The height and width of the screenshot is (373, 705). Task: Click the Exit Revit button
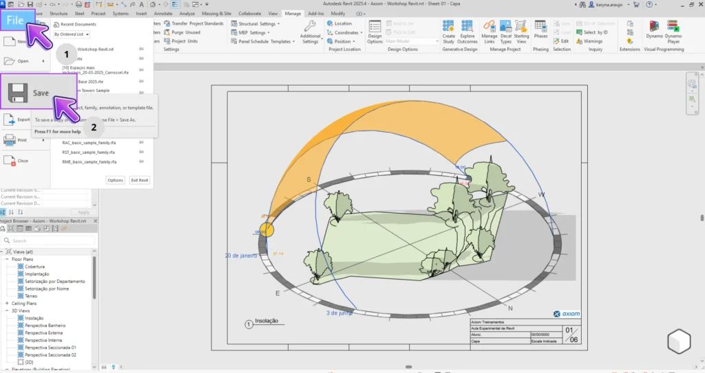(140, 180)
